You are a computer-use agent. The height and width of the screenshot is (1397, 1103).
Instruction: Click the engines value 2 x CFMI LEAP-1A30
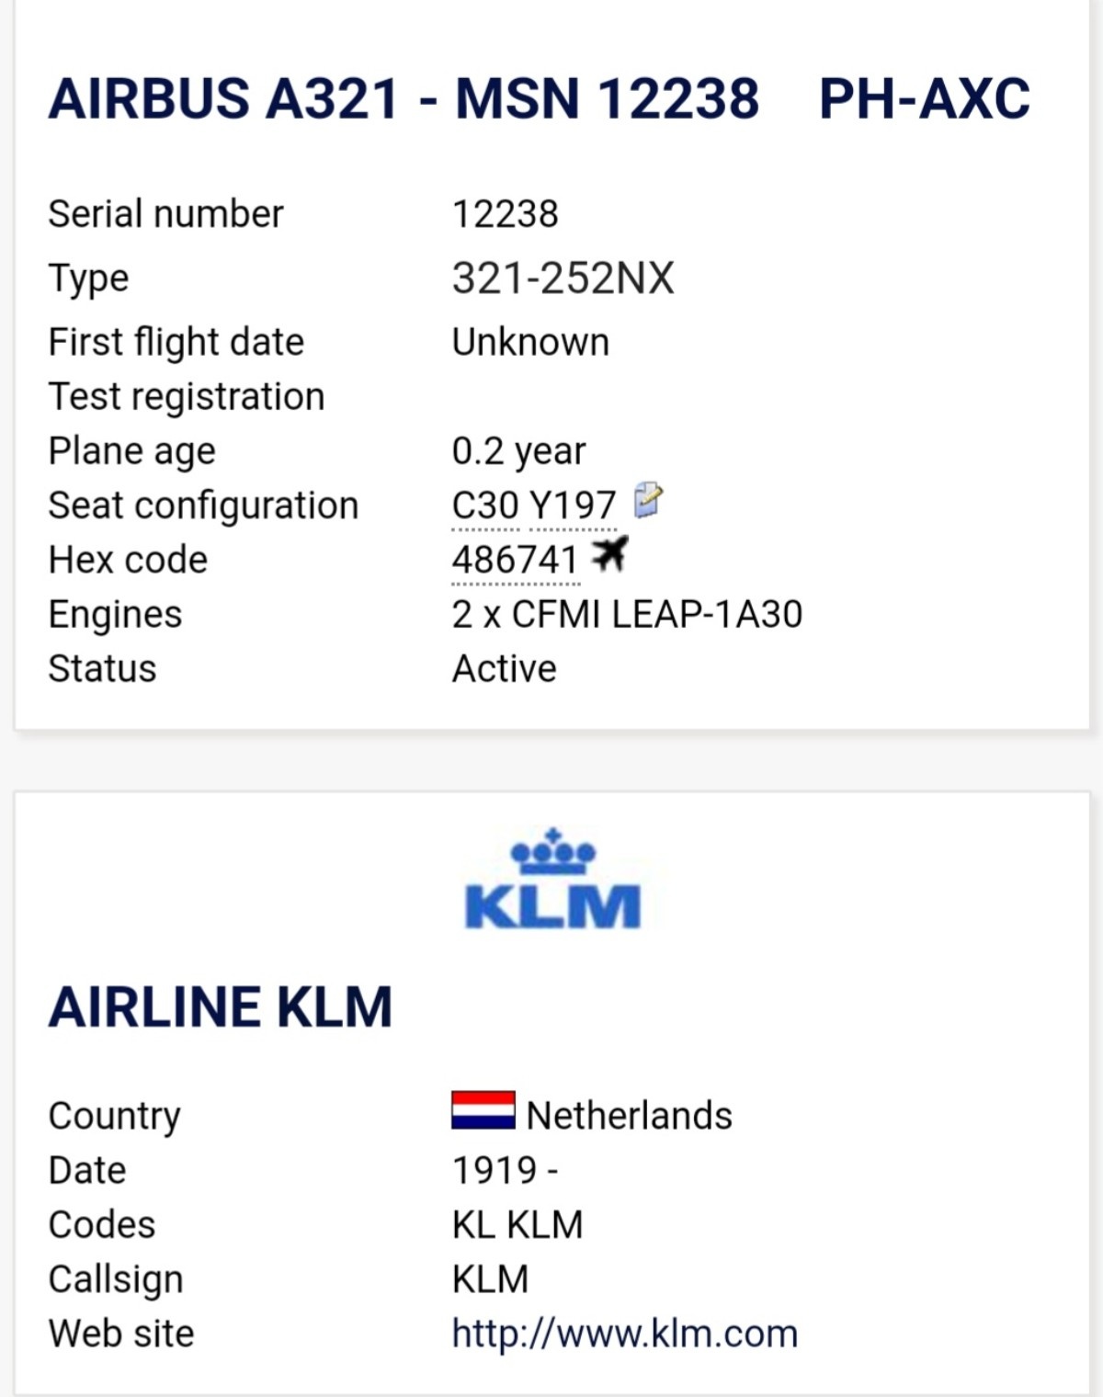coord(627,614)
